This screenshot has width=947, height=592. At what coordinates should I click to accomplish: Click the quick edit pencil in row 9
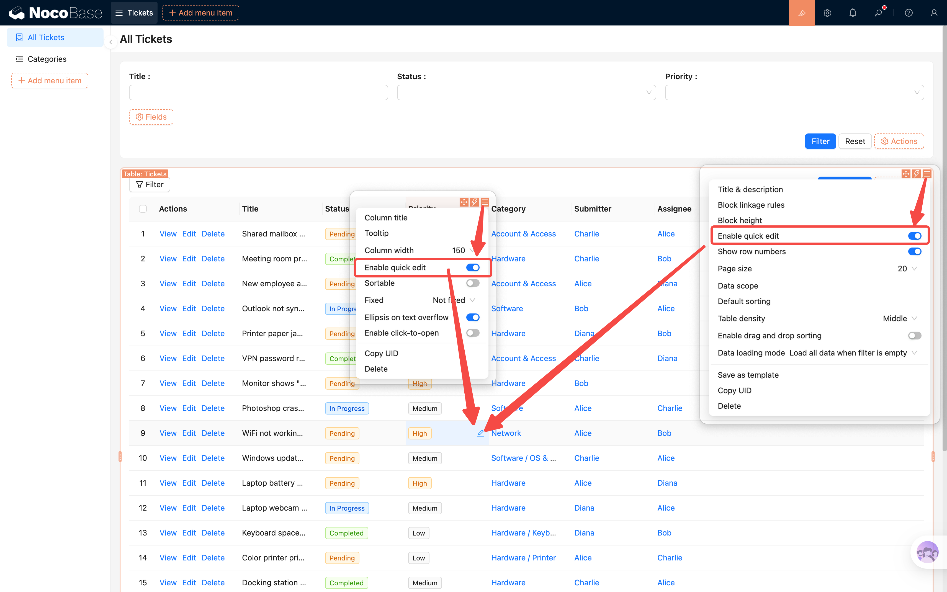(480, 433)
